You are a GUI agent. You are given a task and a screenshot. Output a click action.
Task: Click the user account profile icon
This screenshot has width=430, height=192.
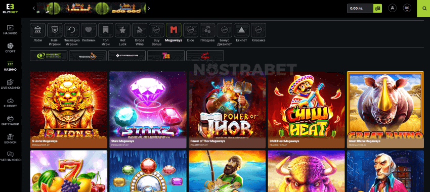tap(393, 8)
